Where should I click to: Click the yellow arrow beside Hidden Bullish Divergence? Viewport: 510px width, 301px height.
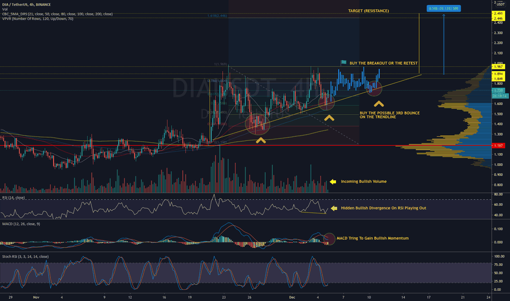[x=334, y=209]
